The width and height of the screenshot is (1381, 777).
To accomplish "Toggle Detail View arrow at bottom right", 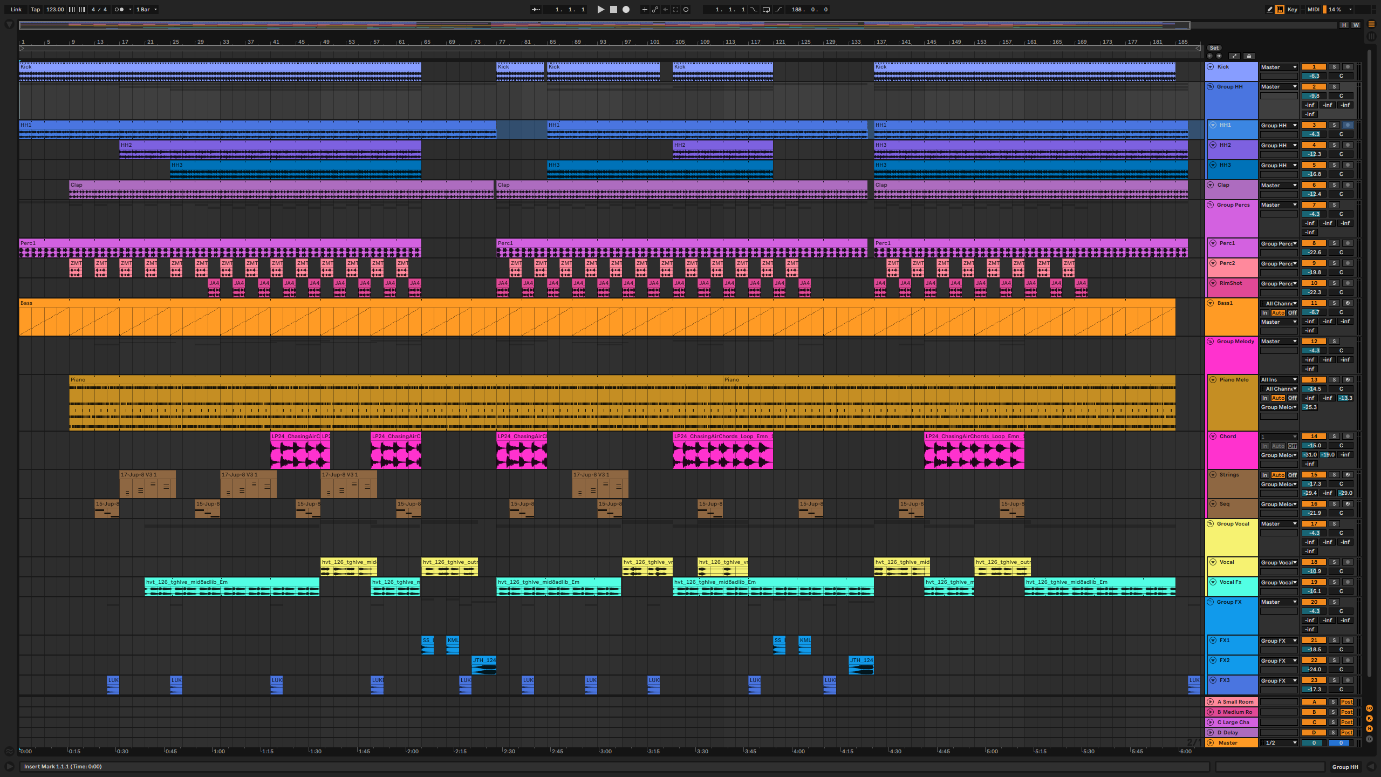I will (x=1371, y=767).
